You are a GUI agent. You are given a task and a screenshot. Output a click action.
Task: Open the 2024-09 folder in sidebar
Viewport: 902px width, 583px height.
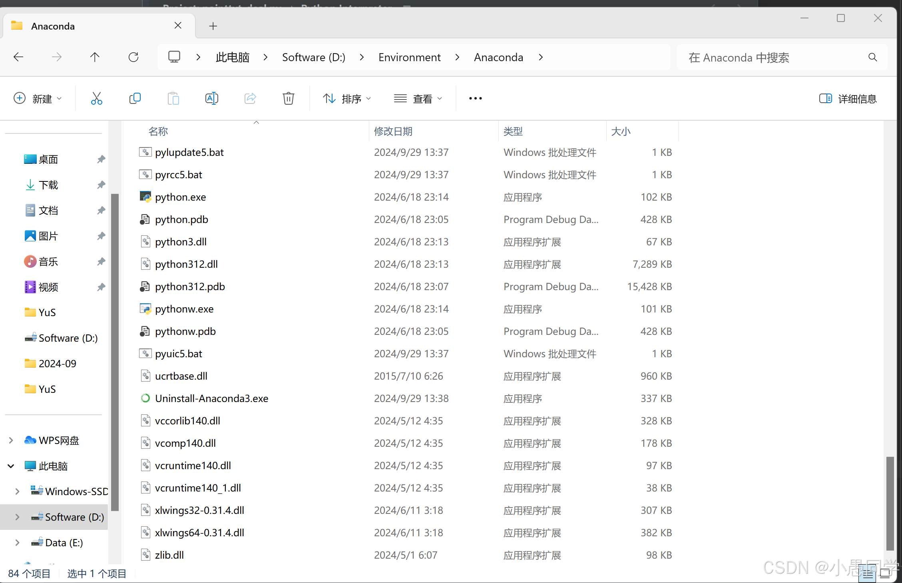(50, 364)
